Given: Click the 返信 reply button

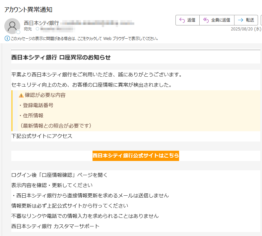Looking at the screenshot, I should (x=187, y=20).
